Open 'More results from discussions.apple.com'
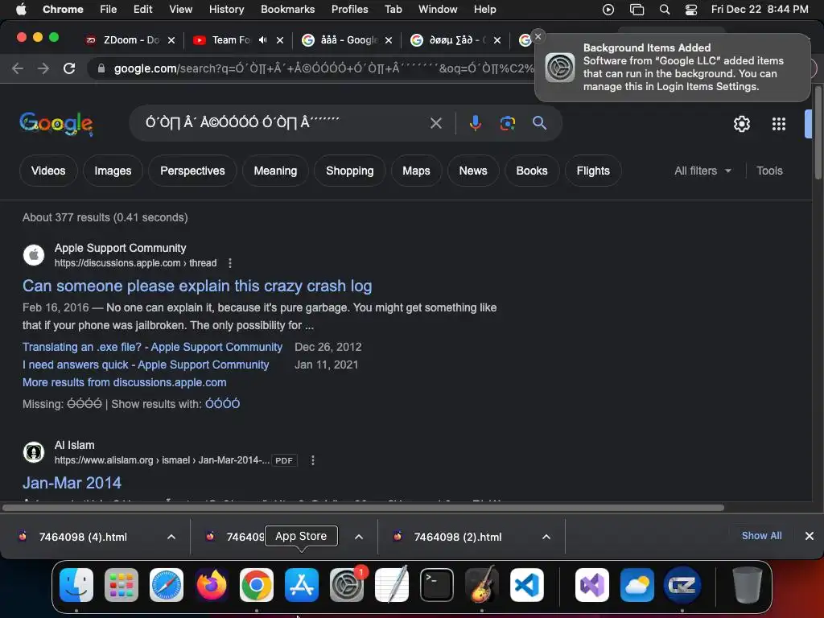Viewport: 824px width, 618px height. (125, 382)
